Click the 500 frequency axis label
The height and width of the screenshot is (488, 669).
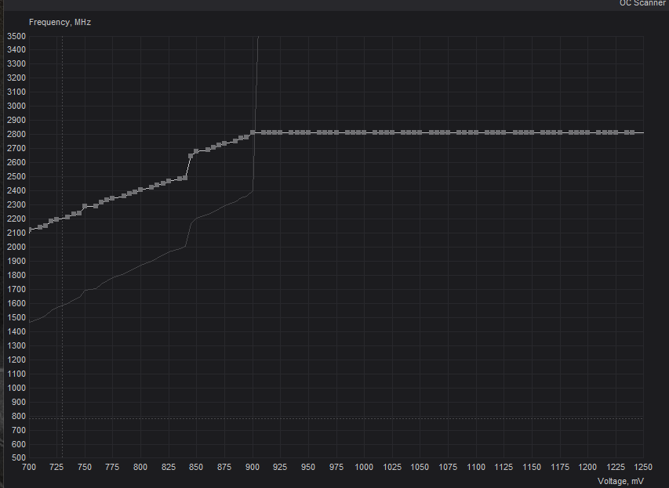19,458
